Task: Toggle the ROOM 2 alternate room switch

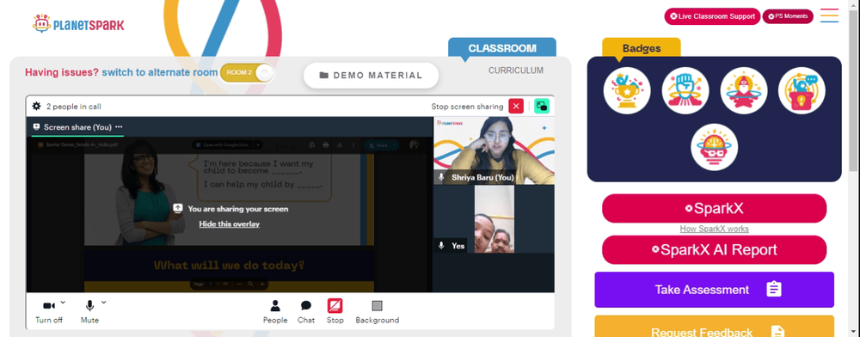Action: (247, 73)
